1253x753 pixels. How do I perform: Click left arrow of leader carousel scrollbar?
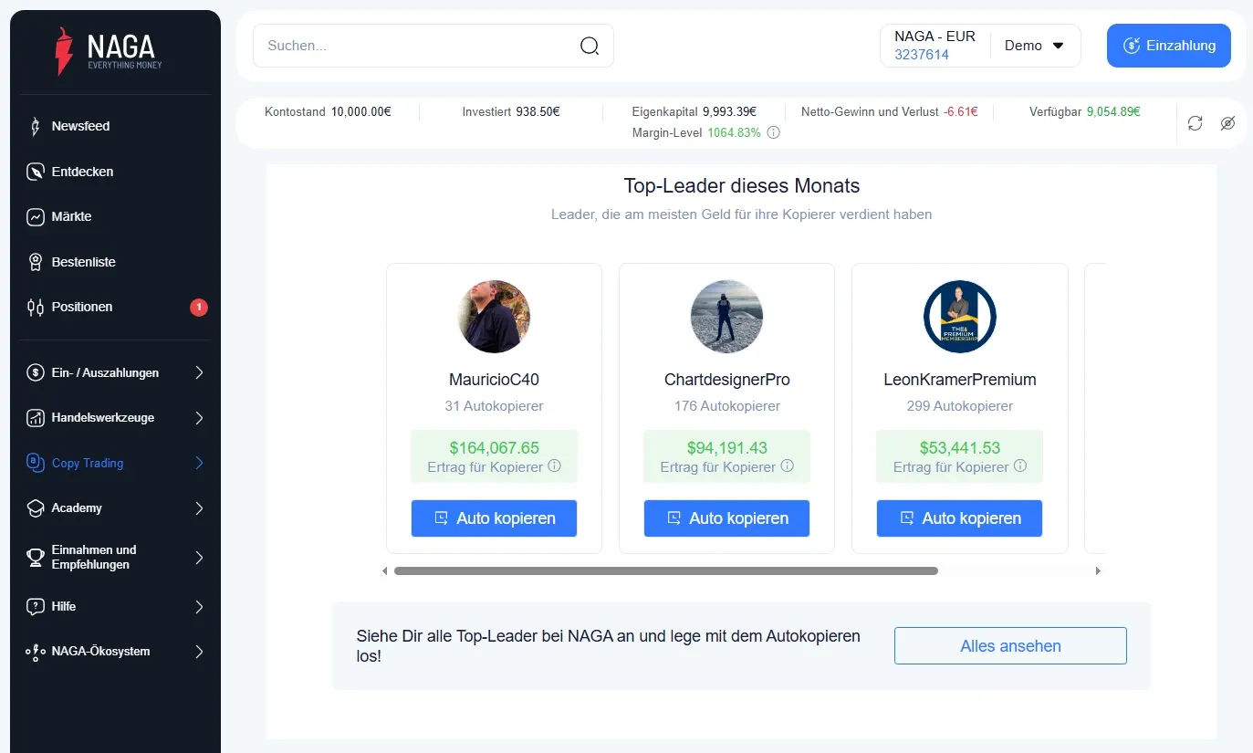click(x=385, y=571)
